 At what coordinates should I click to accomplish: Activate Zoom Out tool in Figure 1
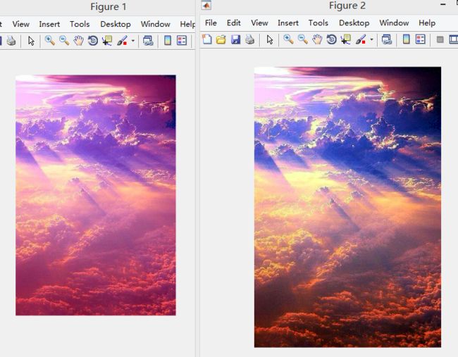(x=64, y=40)
